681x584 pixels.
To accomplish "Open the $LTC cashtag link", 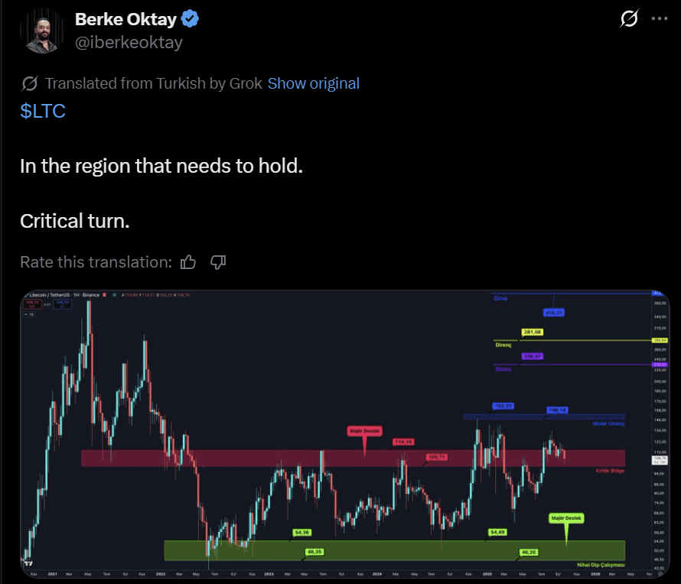I will 43,111.
